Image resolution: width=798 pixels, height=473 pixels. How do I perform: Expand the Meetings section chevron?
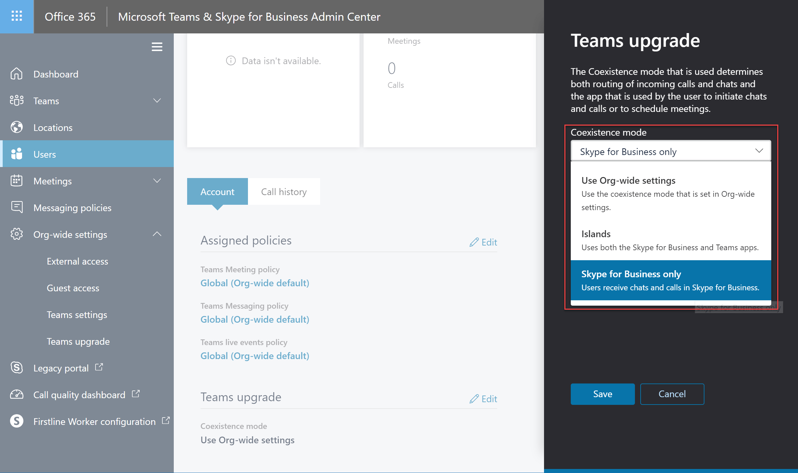click(x=157, y=181)
